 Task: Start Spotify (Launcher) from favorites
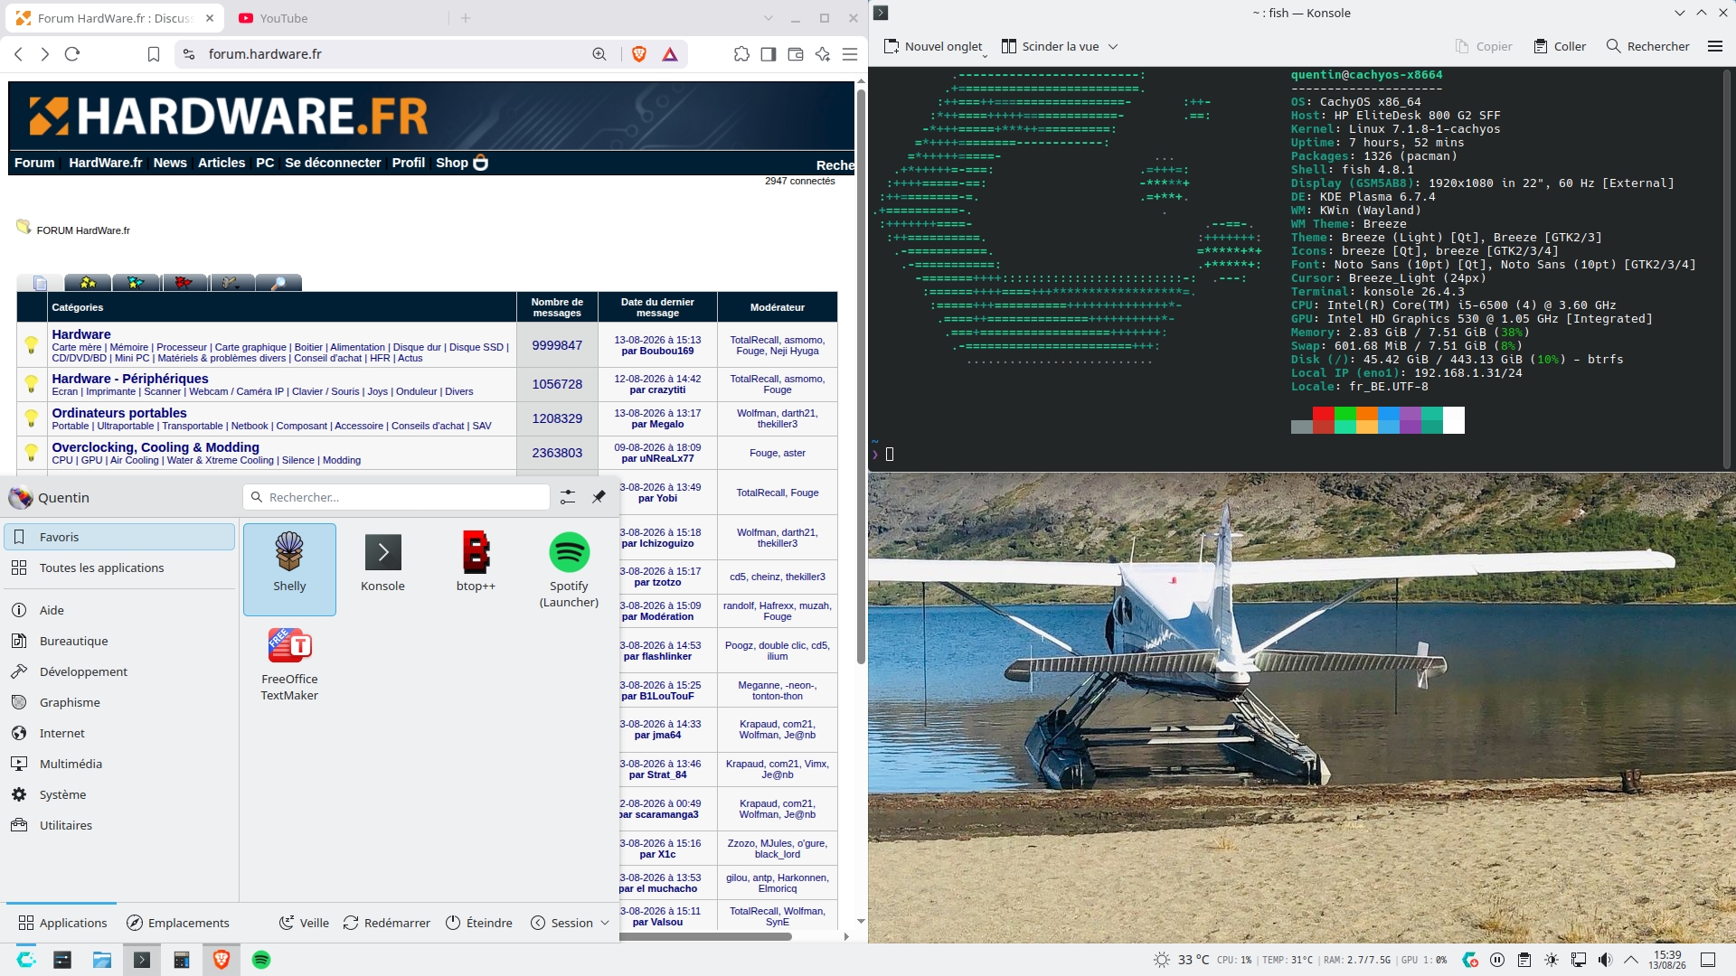pyautogui.click(x=569, y=569)
